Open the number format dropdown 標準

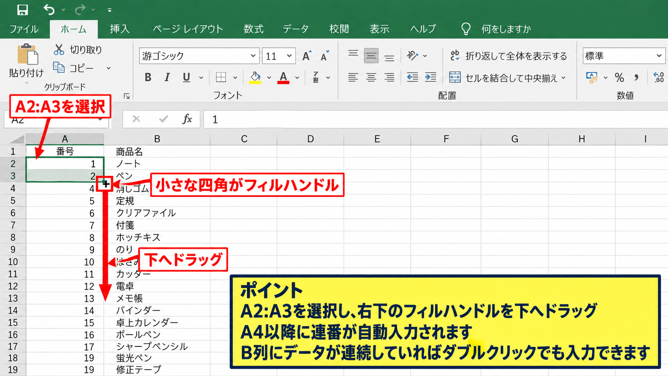tap(659, 56)
